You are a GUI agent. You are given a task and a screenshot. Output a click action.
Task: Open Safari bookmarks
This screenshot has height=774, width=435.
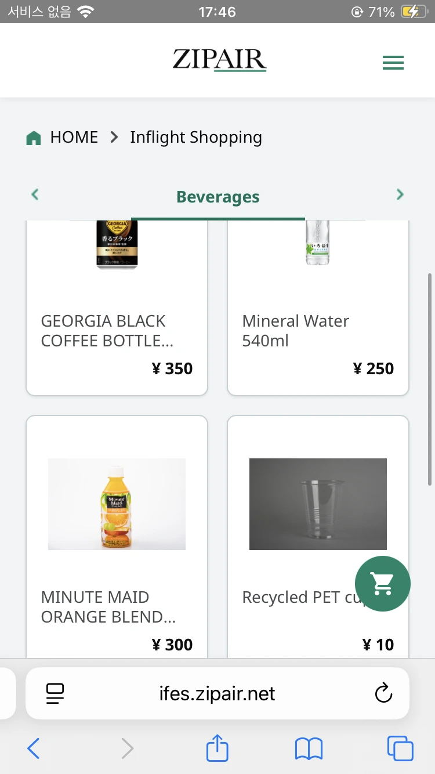(x=309, y=749)
